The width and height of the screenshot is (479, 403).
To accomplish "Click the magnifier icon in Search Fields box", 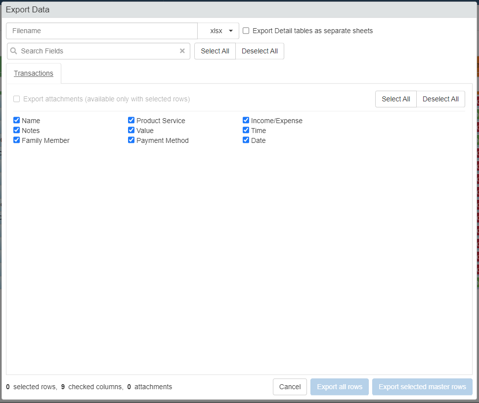I will tap(14, 51).
